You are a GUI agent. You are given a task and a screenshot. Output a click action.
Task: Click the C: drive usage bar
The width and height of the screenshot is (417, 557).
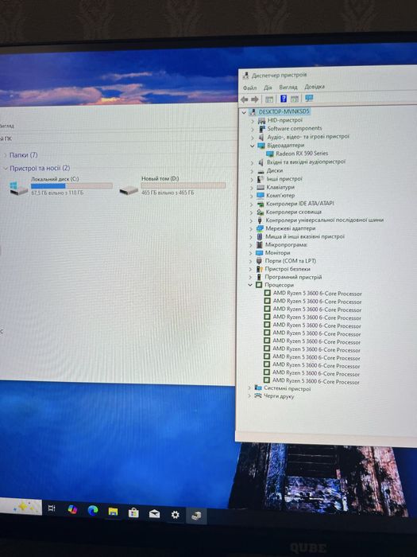coord(72,185)
